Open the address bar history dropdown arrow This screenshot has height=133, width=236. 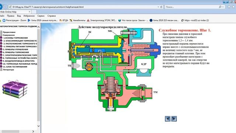[158, 7]
